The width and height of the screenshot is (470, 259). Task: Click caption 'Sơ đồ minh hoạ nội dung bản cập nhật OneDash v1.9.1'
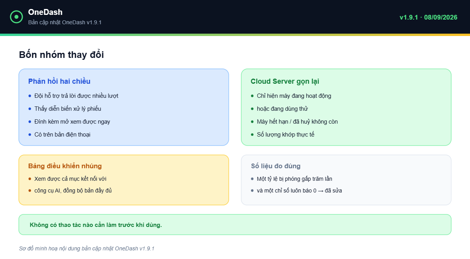(87, 248)
